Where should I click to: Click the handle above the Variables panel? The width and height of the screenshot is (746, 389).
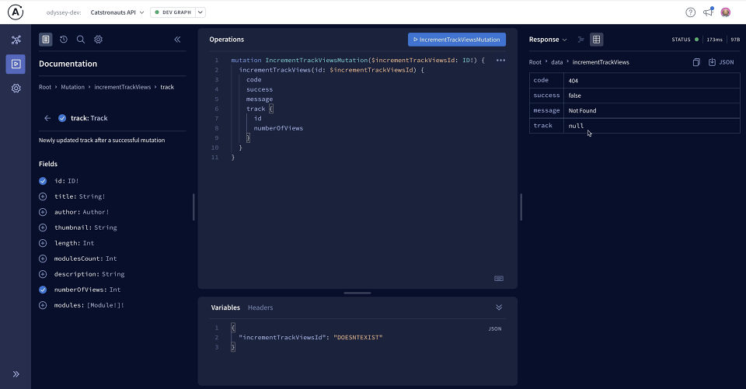click(x=357, y=293)
